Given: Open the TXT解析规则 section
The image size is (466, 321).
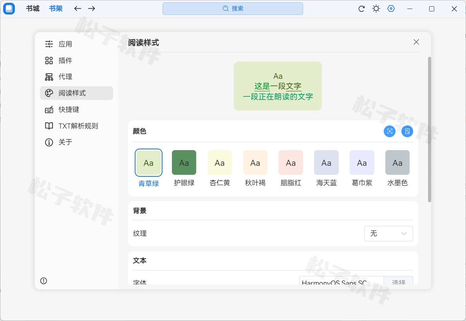Looking at the screenshot, I should click(77, 126).
